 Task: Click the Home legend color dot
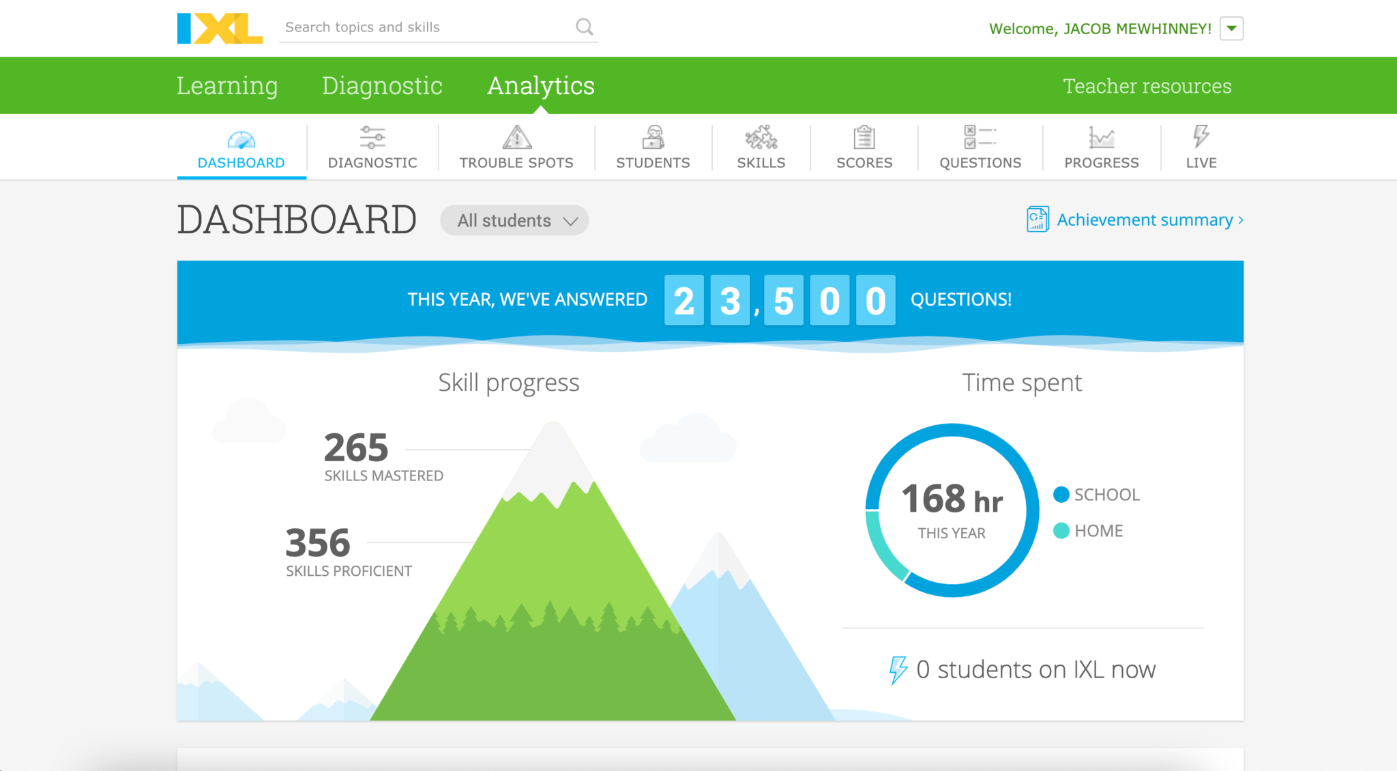pyautogui.click(x=1061, y=531)
